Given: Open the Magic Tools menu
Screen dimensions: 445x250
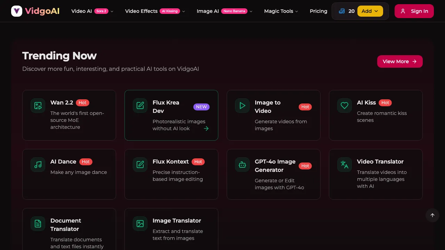Looking at the screenshot, I should pos(281,11).
